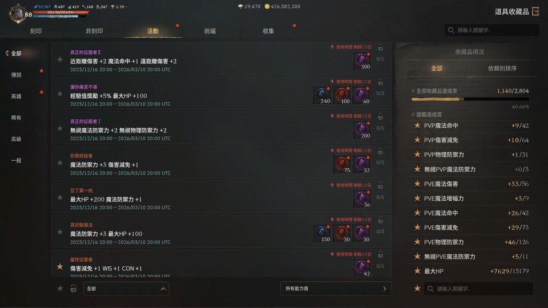Click the 全部收藏品達成率 progress bar
Image resolution: width=548 pixels, height=308 pixels.
[470, 99]
